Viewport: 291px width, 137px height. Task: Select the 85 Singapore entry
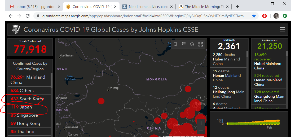(29, 115)
